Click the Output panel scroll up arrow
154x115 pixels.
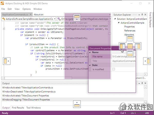pyautogui.click(x=145, y=87)
